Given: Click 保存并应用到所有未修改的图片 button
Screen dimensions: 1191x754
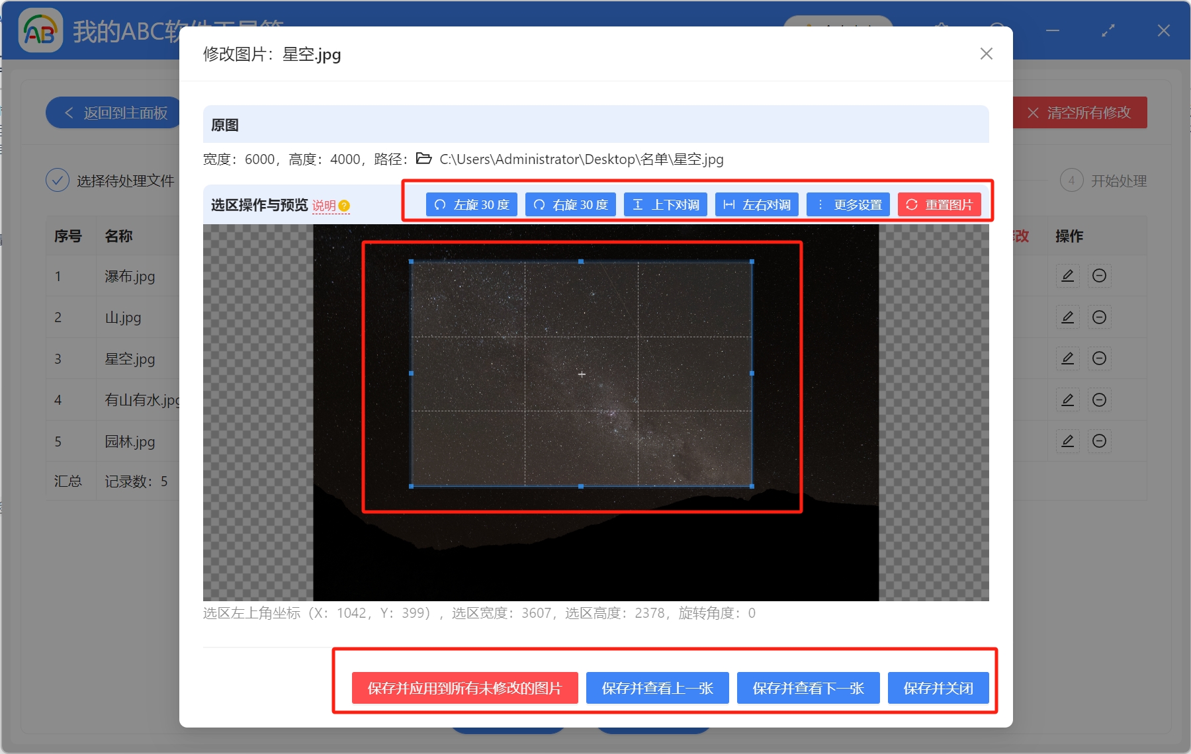Looking at the screenshot, I should click(x=464, y=688).
